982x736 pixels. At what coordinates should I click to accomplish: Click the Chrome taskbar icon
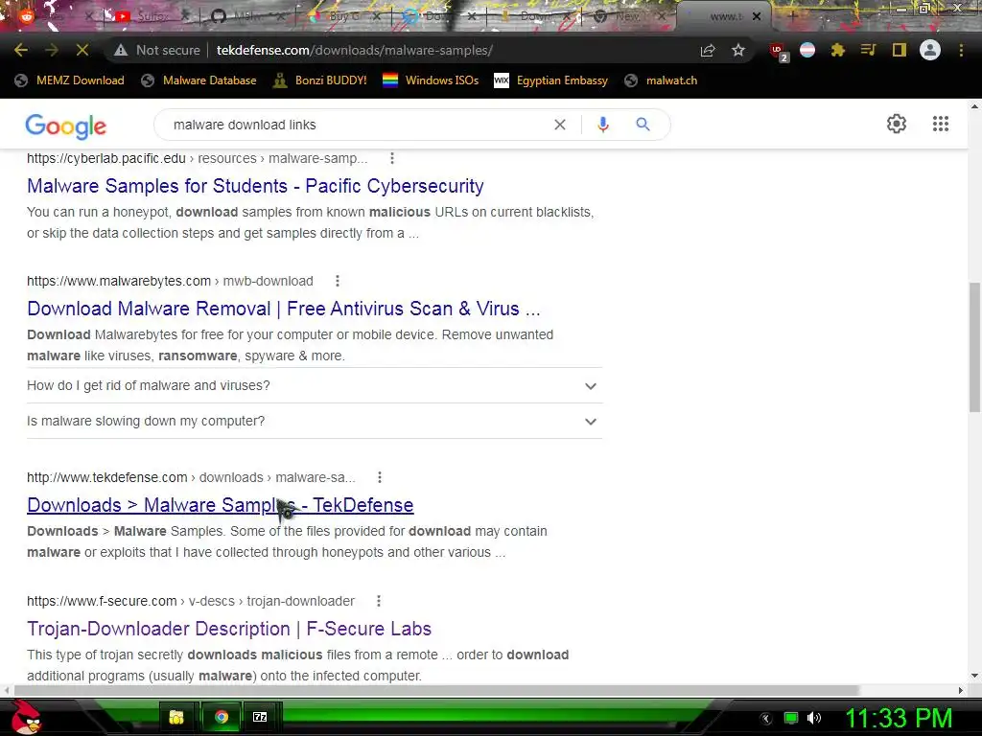222,717
